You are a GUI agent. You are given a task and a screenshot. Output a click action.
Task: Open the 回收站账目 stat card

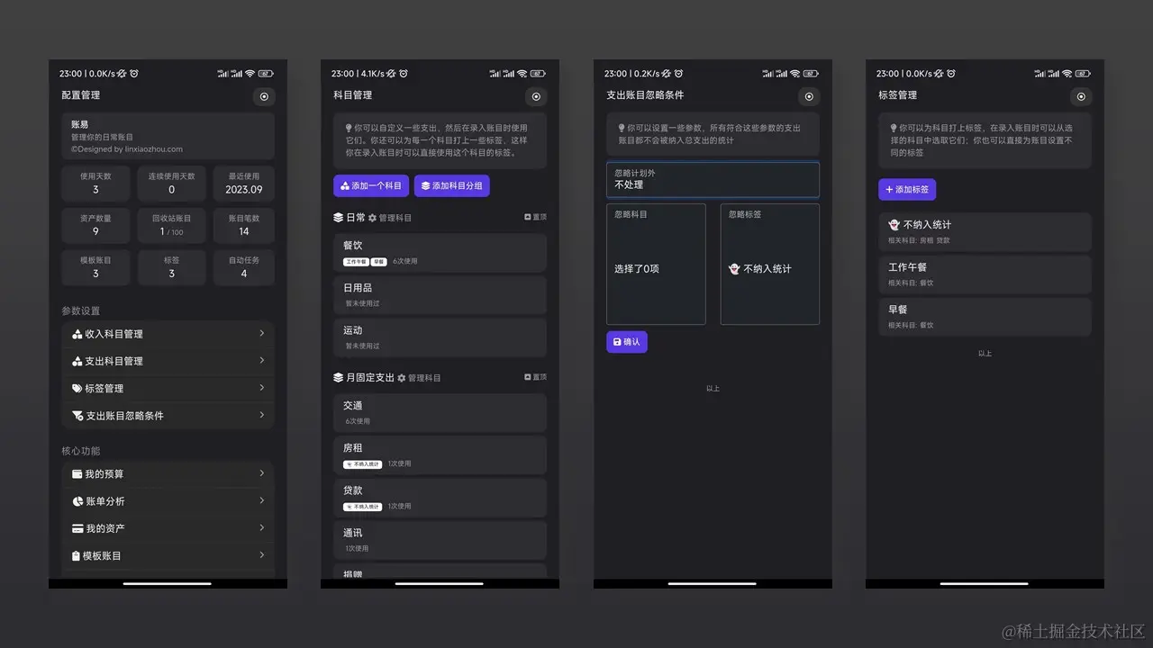point(172,225)
